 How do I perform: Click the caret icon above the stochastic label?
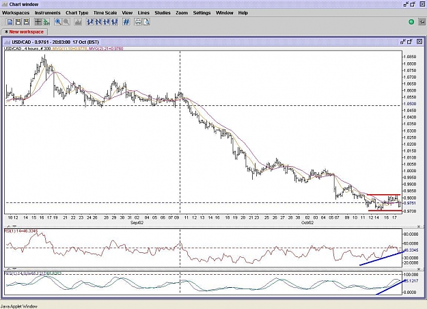[9, 269]
